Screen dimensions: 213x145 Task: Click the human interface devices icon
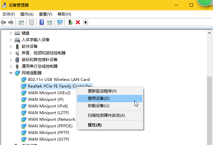[x=17, y=40]
